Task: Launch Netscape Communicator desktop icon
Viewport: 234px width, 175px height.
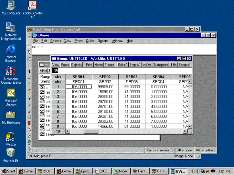Action: click(11, 71)
